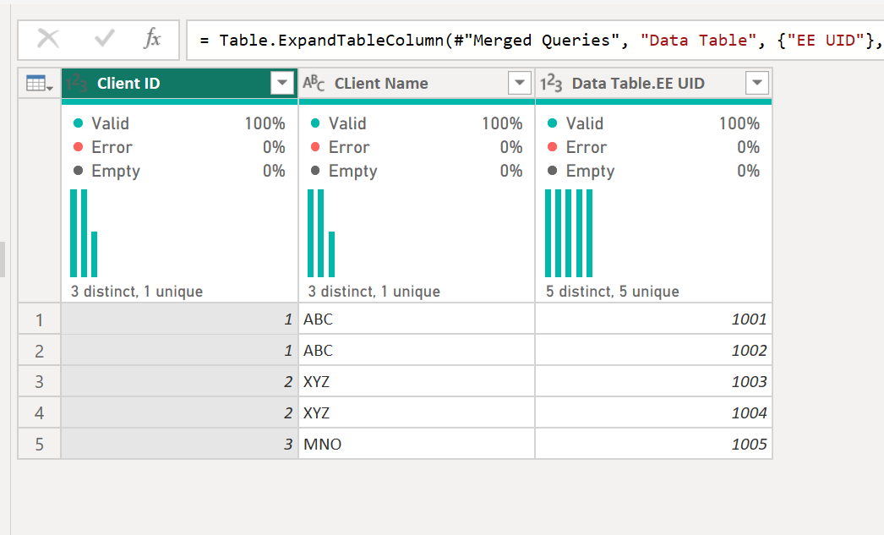Select Client ID cell in row 1
Screen dimensions: 884x535
point(179,319)
